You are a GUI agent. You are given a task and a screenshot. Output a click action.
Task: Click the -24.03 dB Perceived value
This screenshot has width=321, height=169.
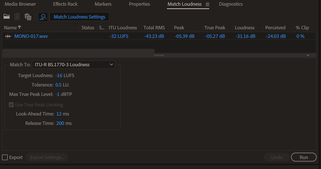(276, 36)
